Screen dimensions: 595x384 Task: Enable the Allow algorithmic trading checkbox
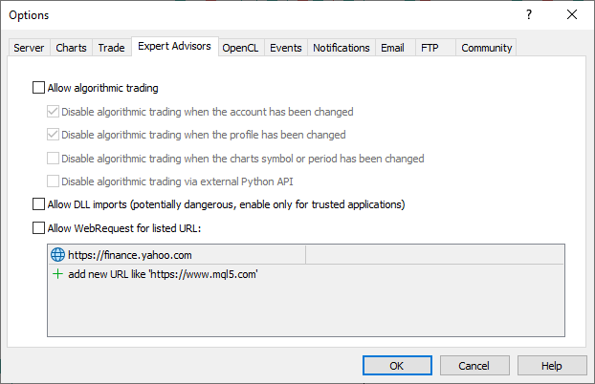38,88
